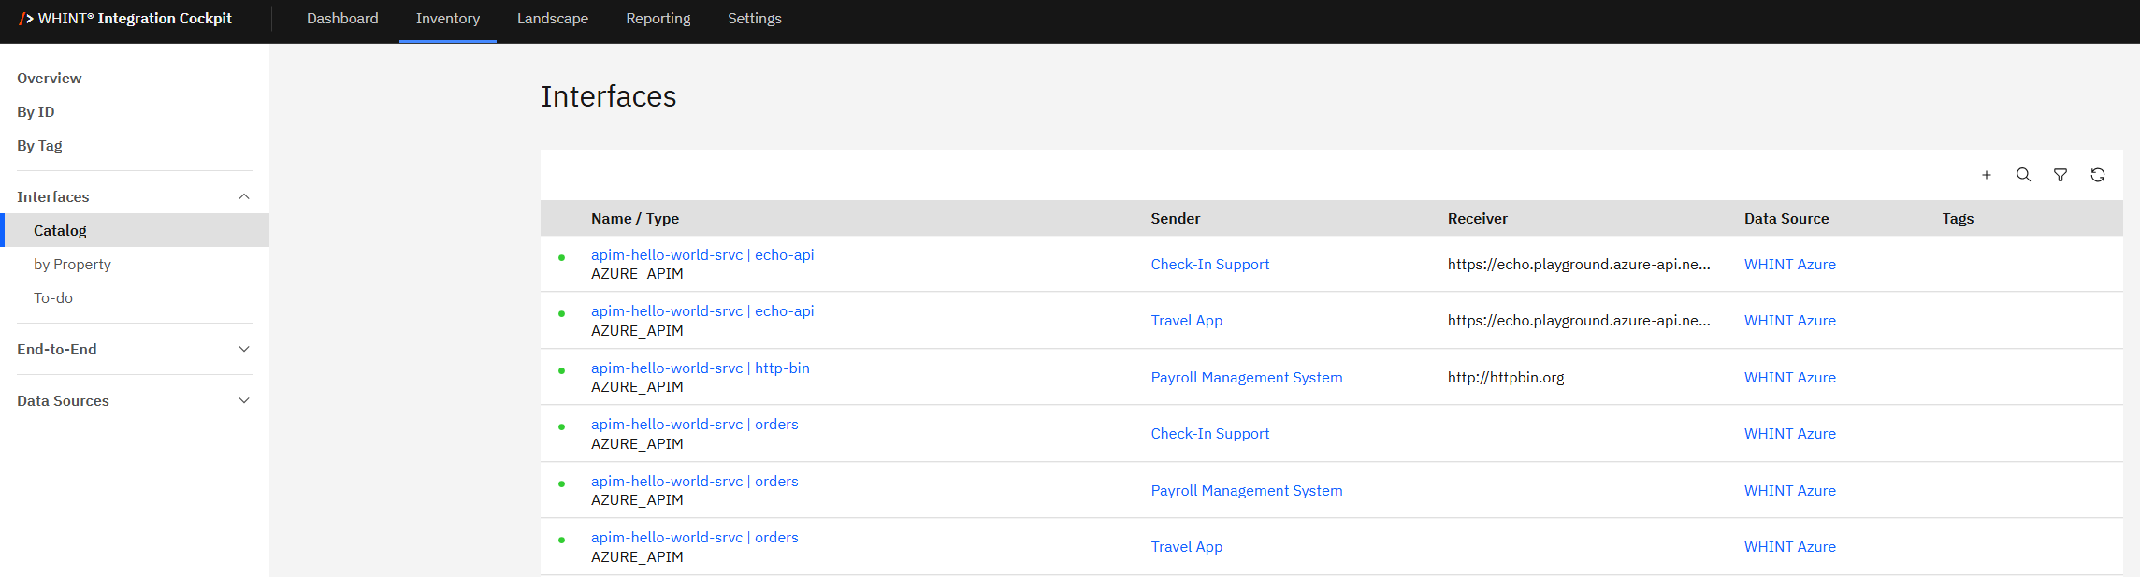Open the apim-hello-world-srvc | http-bin interface
Viewport: 2140px width, 577px height.
coord(700,368)
